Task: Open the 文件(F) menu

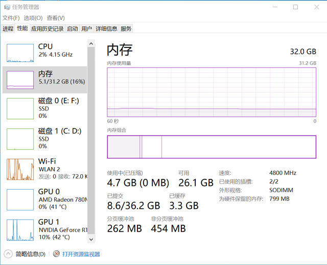Action: (x=11, y=18)
